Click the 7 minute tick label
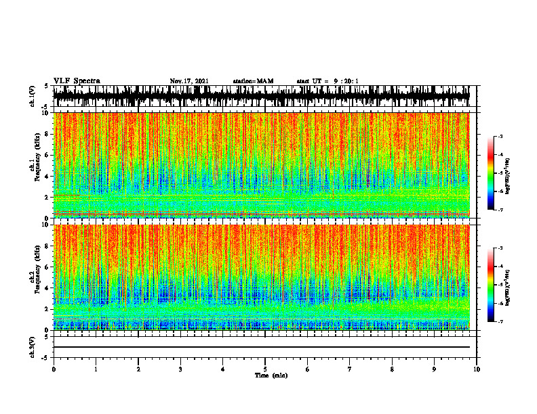This screenshot has width=537, height=414. point(350,369)
